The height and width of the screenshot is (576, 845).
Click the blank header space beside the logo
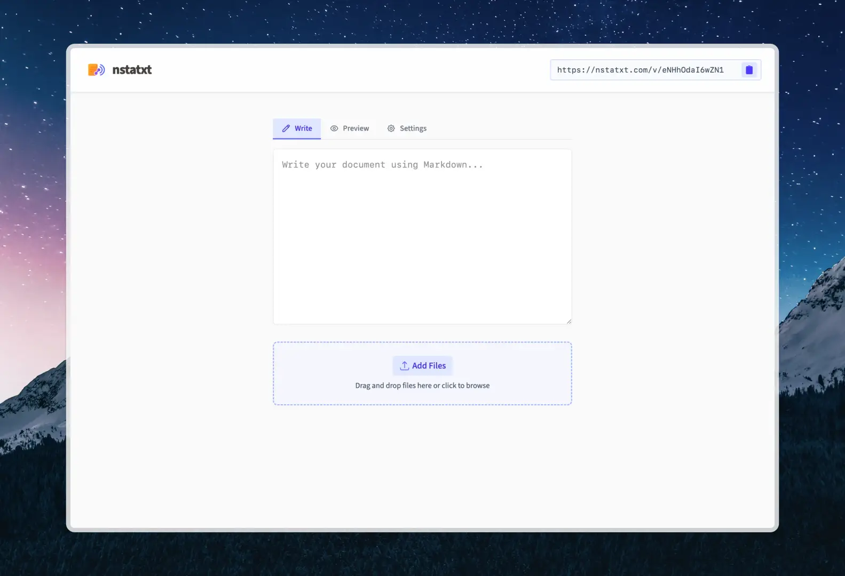(x=347, y=70)
